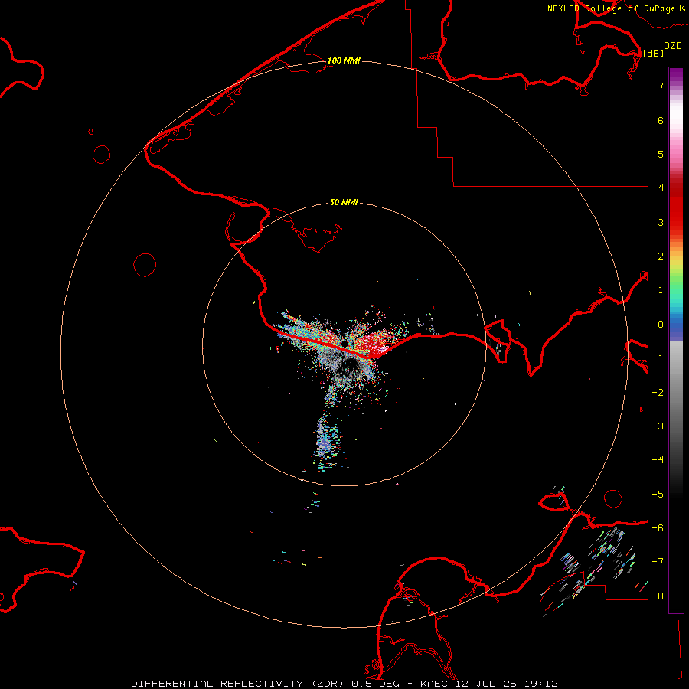Click the TH threshold label
Viewport: 689px width, 689px height.
[x=658, y=596]
